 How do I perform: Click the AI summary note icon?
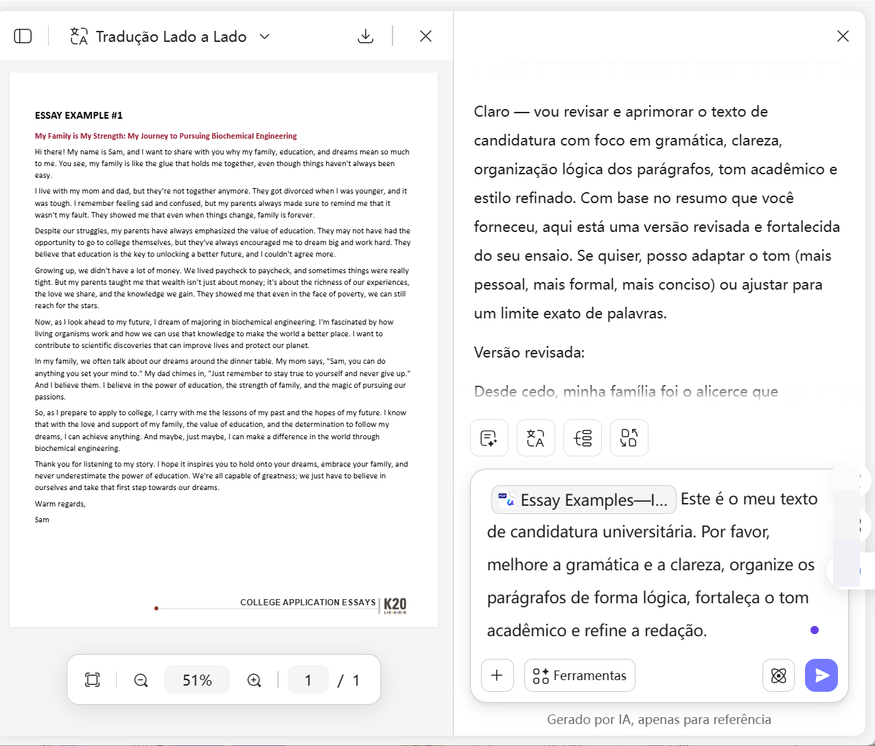489,438
